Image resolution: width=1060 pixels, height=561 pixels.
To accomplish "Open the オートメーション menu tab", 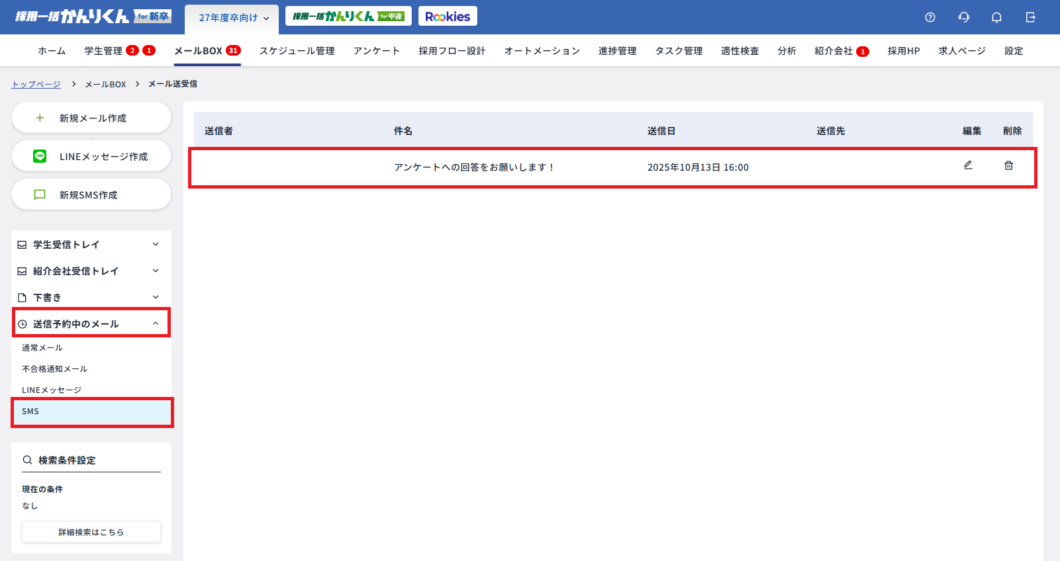I will [542, 51].
